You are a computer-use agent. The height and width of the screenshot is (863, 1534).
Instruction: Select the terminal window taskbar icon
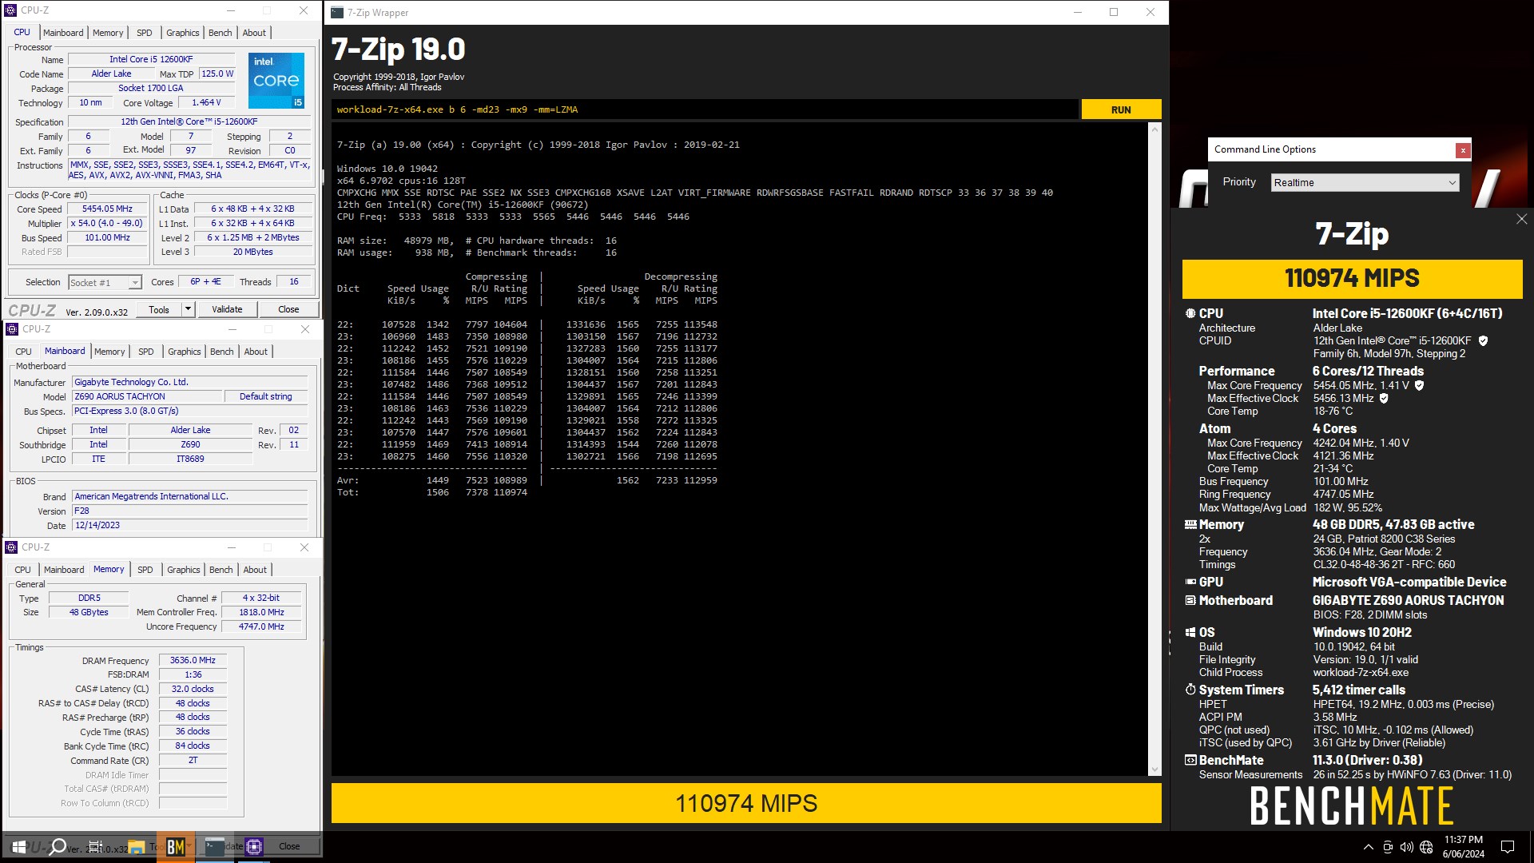click(215, 846)
